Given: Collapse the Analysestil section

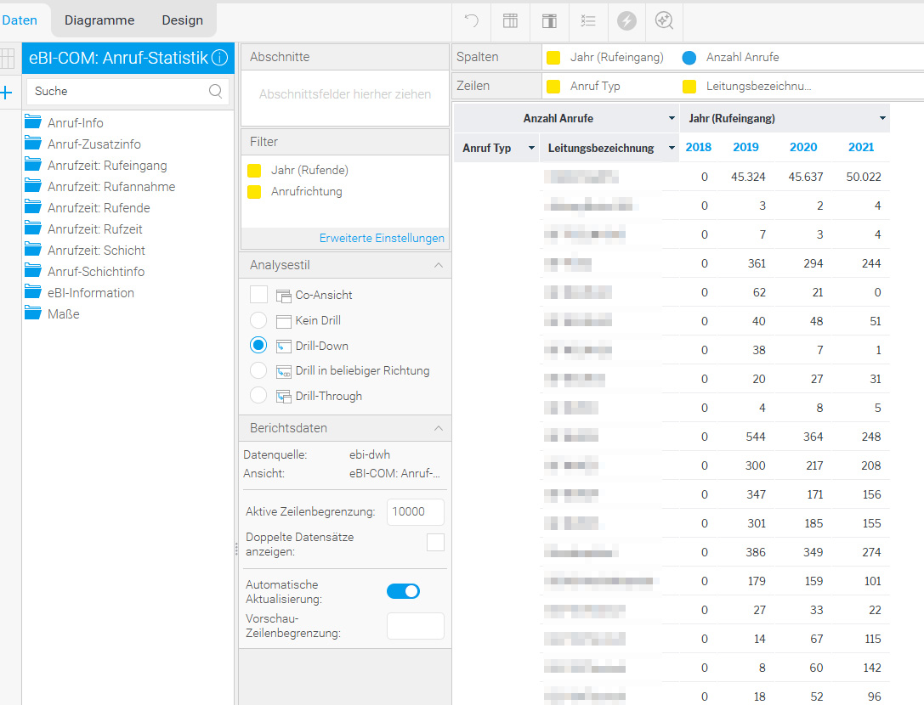Looking at the screenshot, I should (x=439, y=265).
